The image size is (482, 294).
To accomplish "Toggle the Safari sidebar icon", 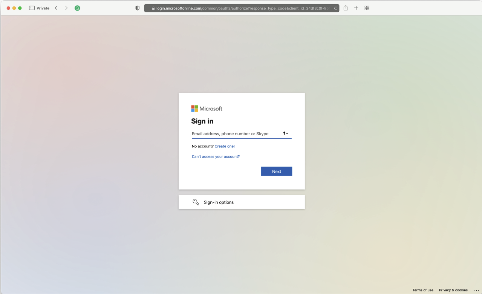I will tap(32, 8).
